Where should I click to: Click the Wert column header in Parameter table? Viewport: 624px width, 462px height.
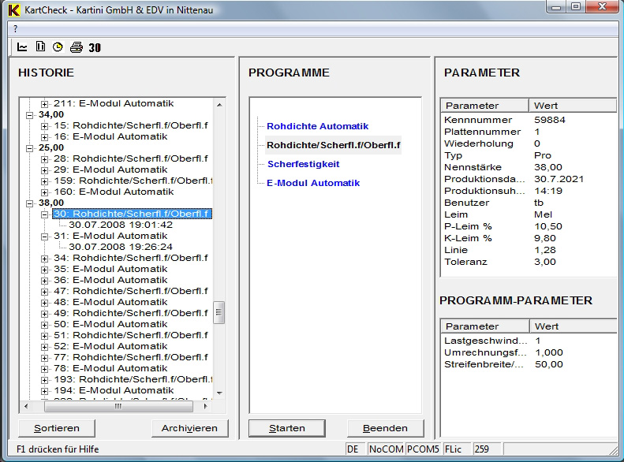click(572, 106)
